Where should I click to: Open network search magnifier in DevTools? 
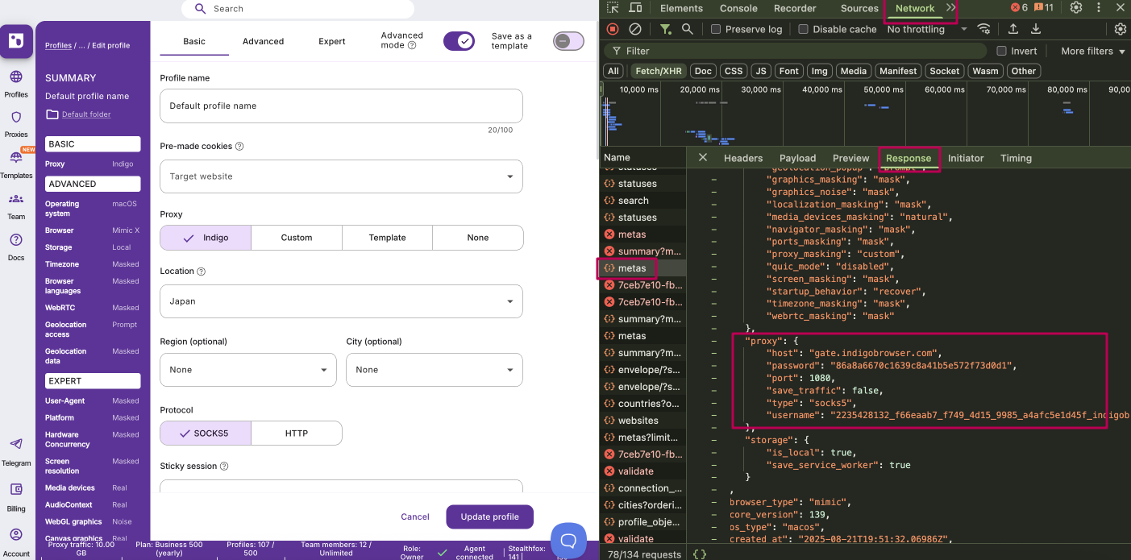pyautogui.click(x=688, y=29)
